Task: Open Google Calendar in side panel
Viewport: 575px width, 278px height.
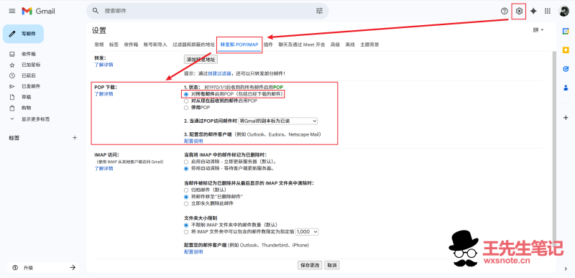Action: point(566,32)
